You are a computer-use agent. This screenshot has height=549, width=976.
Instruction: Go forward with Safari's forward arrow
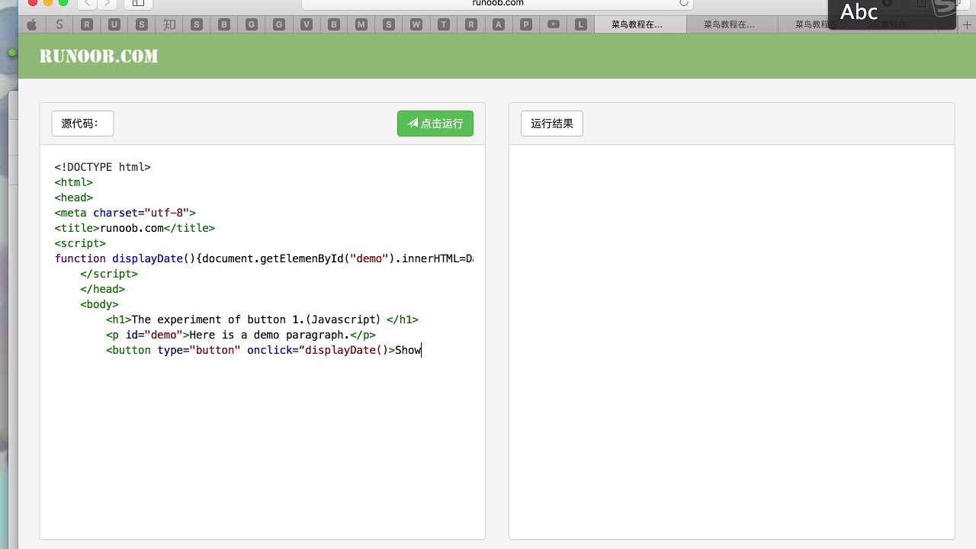tap(108, 3)
